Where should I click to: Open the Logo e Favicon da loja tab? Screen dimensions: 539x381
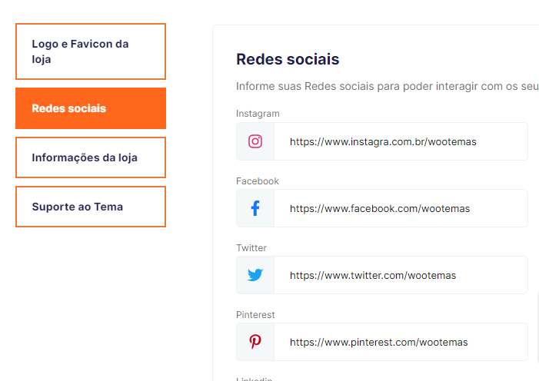click(91, 51)
